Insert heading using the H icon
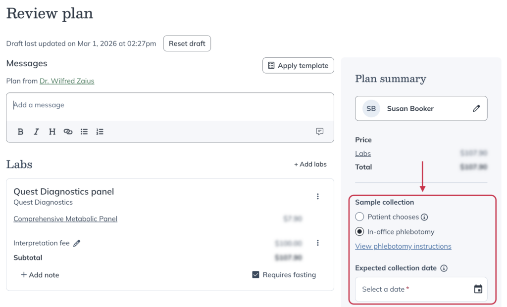Viewport: 507px width, 307px height. tap(52, 132)
